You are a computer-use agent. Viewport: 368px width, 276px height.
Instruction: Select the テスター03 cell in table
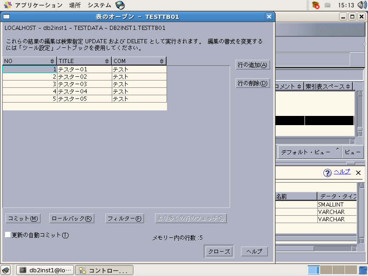(x=84, y=84)
